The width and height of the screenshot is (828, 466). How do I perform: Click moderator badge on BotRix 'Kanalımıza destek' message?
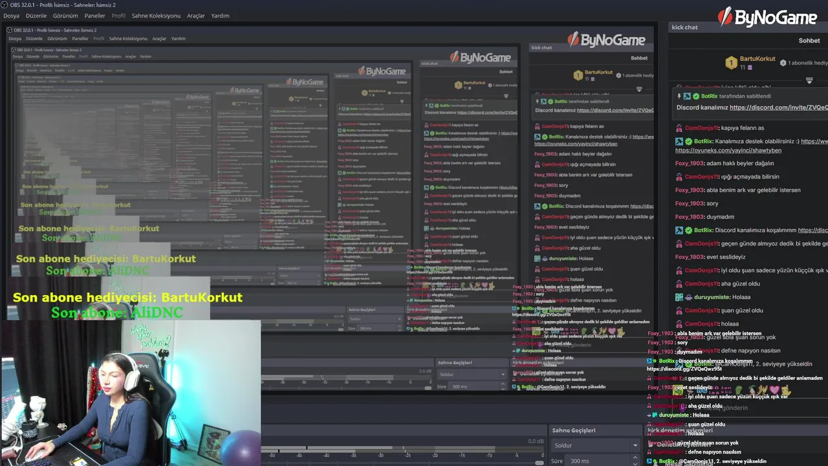coord(679,141)
